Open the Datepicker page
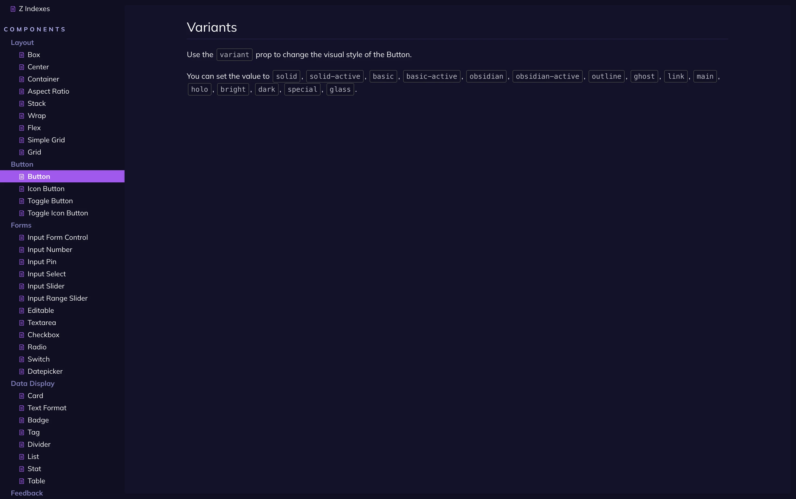796x499 pixels. click(45, 371)
